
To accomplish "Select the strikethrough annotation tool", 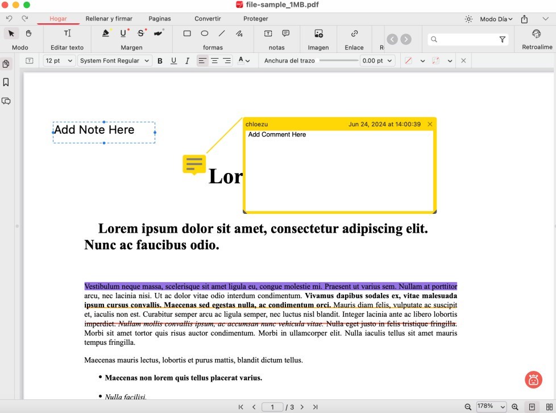I will coord(140,34).
